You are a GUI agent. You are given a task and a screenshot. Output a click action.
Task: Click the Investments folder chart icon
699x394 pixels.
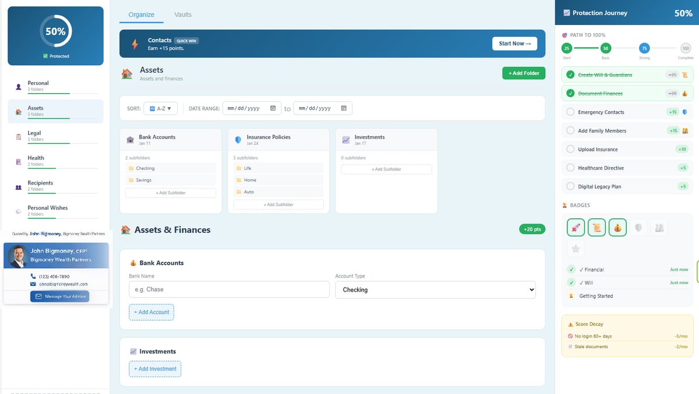point(345,140)
